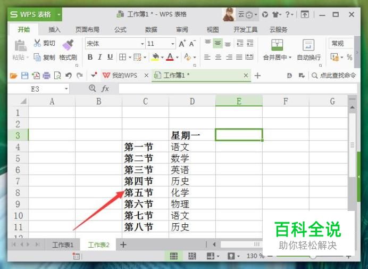Align text left horizontally
The image size is (368, 269).
(207, 57)
